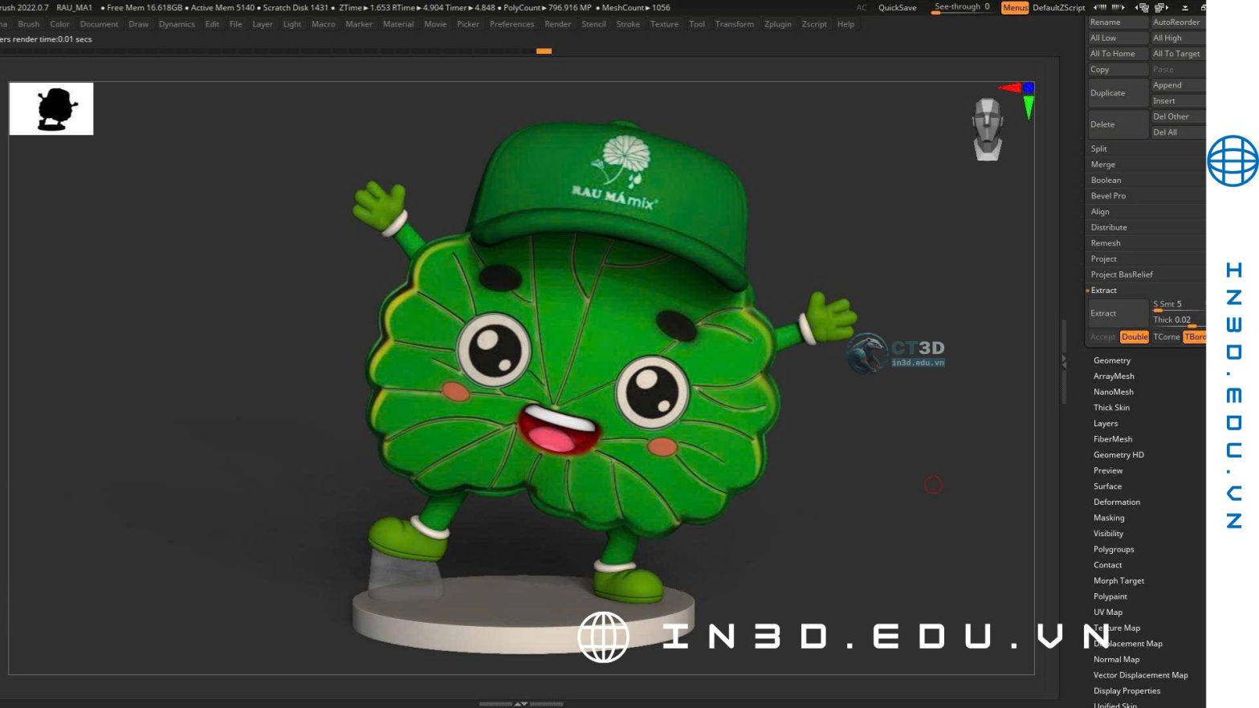Click the tray divider arrows beside right panel
Image resolution: width=1259 pixels, height=708 pixels.
[x=1065, y=363]
